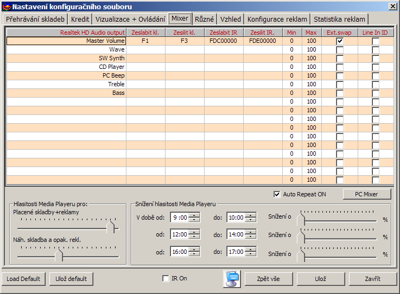
Task: Click Min value 0 for Wave row
Action: (x=292, y=49)
